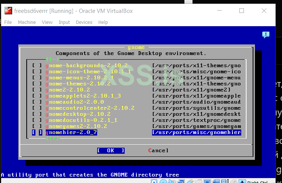Click the /usr/ports/games/gnomegam path text
Image resolution: width=282 pixels, height=183 pixels.
[197, 126]
